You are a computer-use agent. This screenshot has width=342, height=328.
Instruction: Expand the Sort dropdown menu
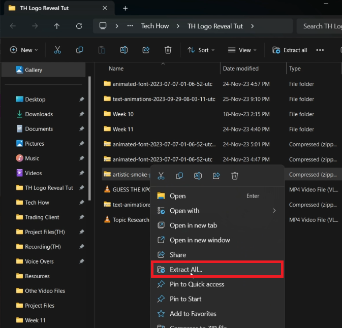click(201, 50)
